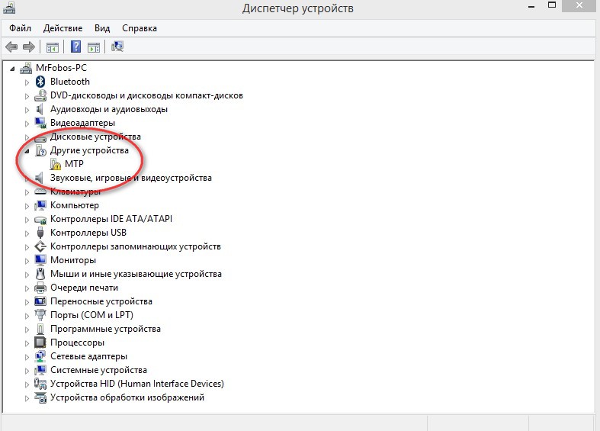Select Звуковые, игровые и видеоустройства row
The height and width of the screenshot is (431, 600).
pyautogui.click(x=131, y=178)
